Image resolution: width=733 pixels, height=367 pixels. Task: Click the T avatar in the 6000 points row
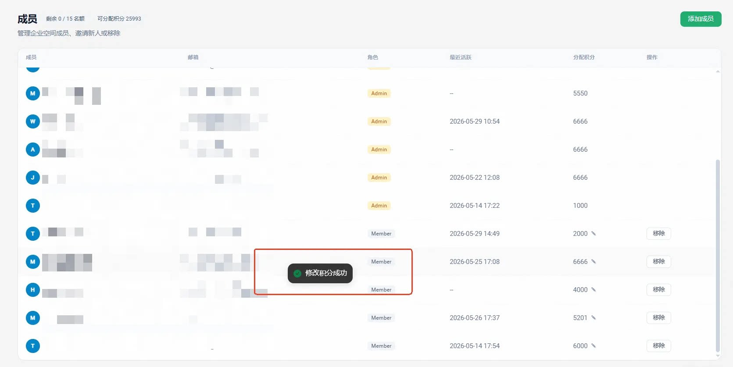tap(33, 346)
